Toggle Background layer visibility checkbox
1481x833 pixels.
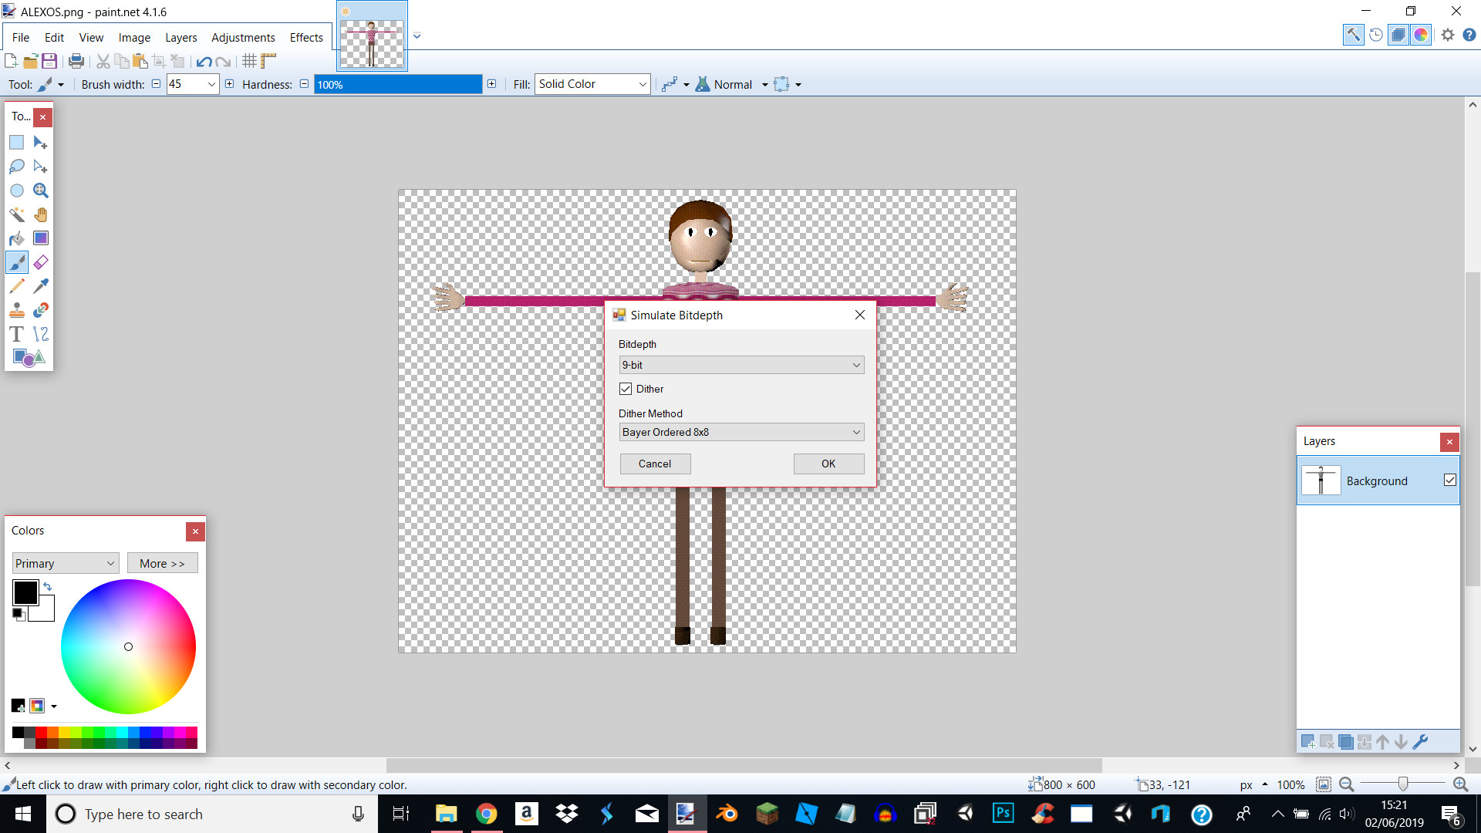coord(1450,481)
